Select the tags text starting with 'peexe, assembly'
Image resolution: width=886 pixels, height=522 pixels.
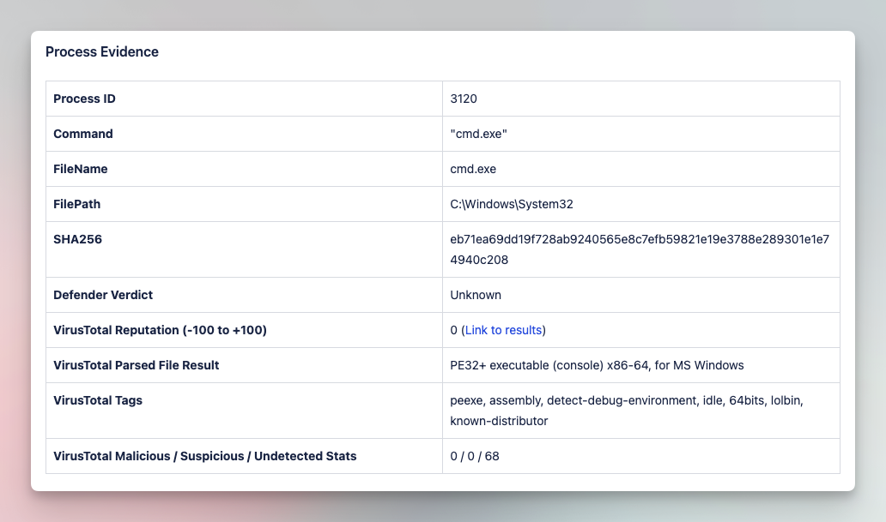coord(627,411)
